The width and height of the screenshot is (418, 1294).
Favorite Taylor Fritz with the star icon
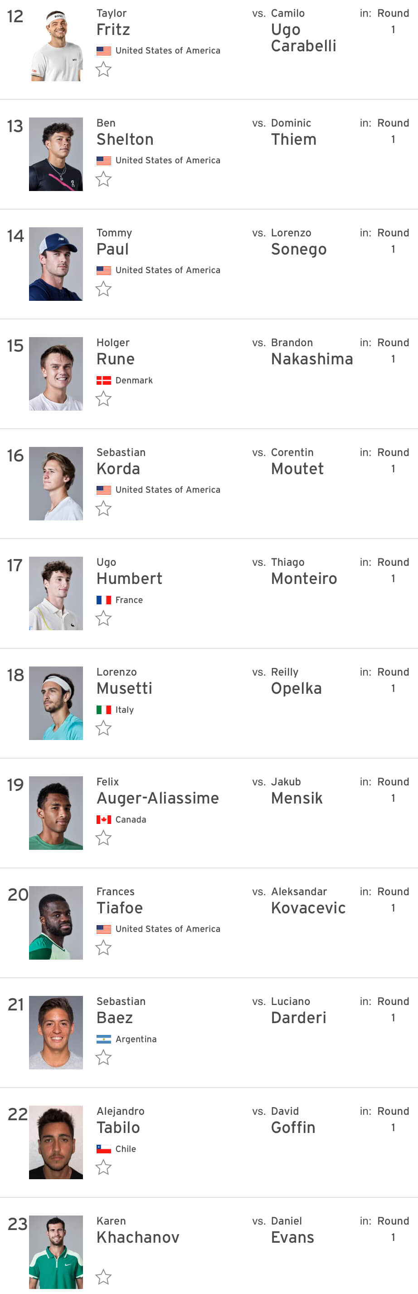point(103,69)
